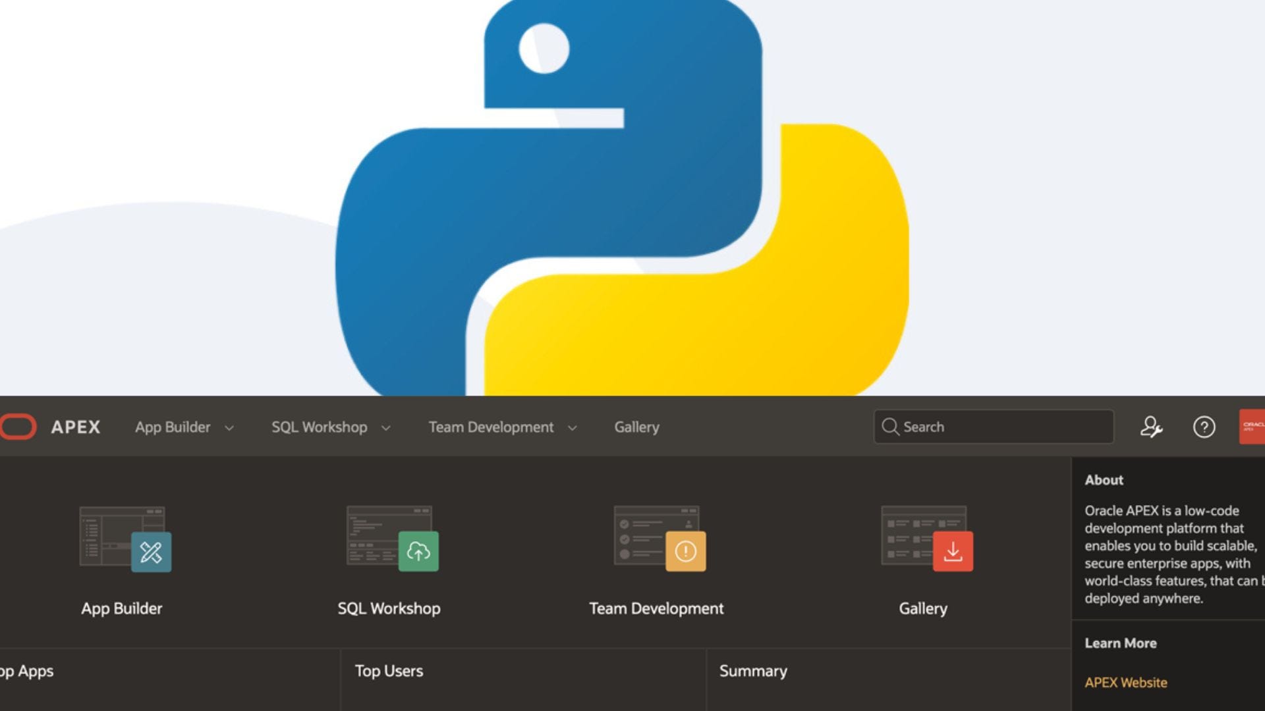
Task: Expand the SQL Workshop dropdown chevron
Action: 386,428
